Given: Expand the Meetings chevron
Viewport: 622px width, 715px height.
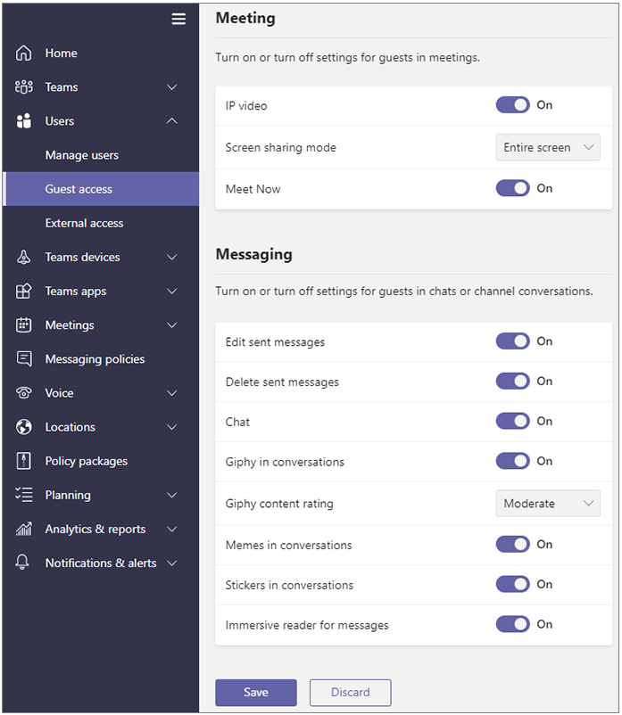Looking at the screenshot, I should point(172,325).
